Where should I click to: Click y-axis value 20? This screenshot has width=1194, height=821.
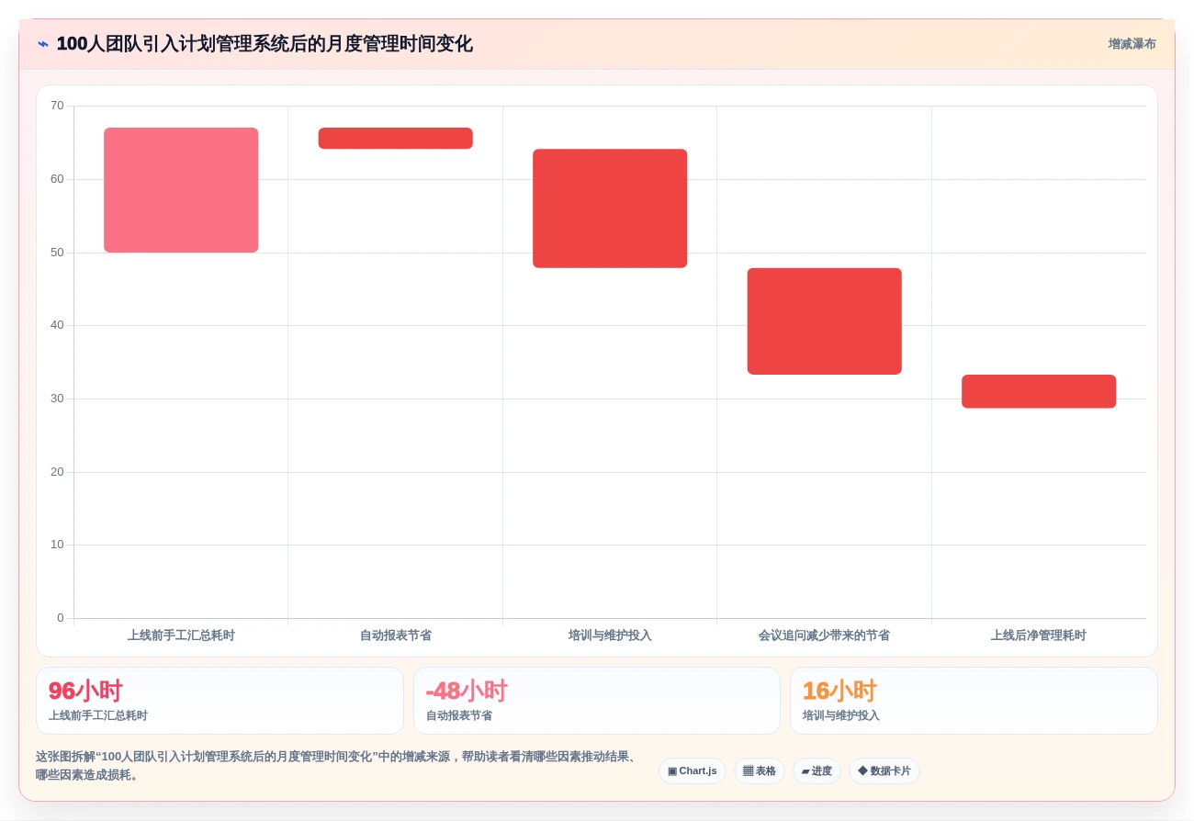tap(57, 471)
